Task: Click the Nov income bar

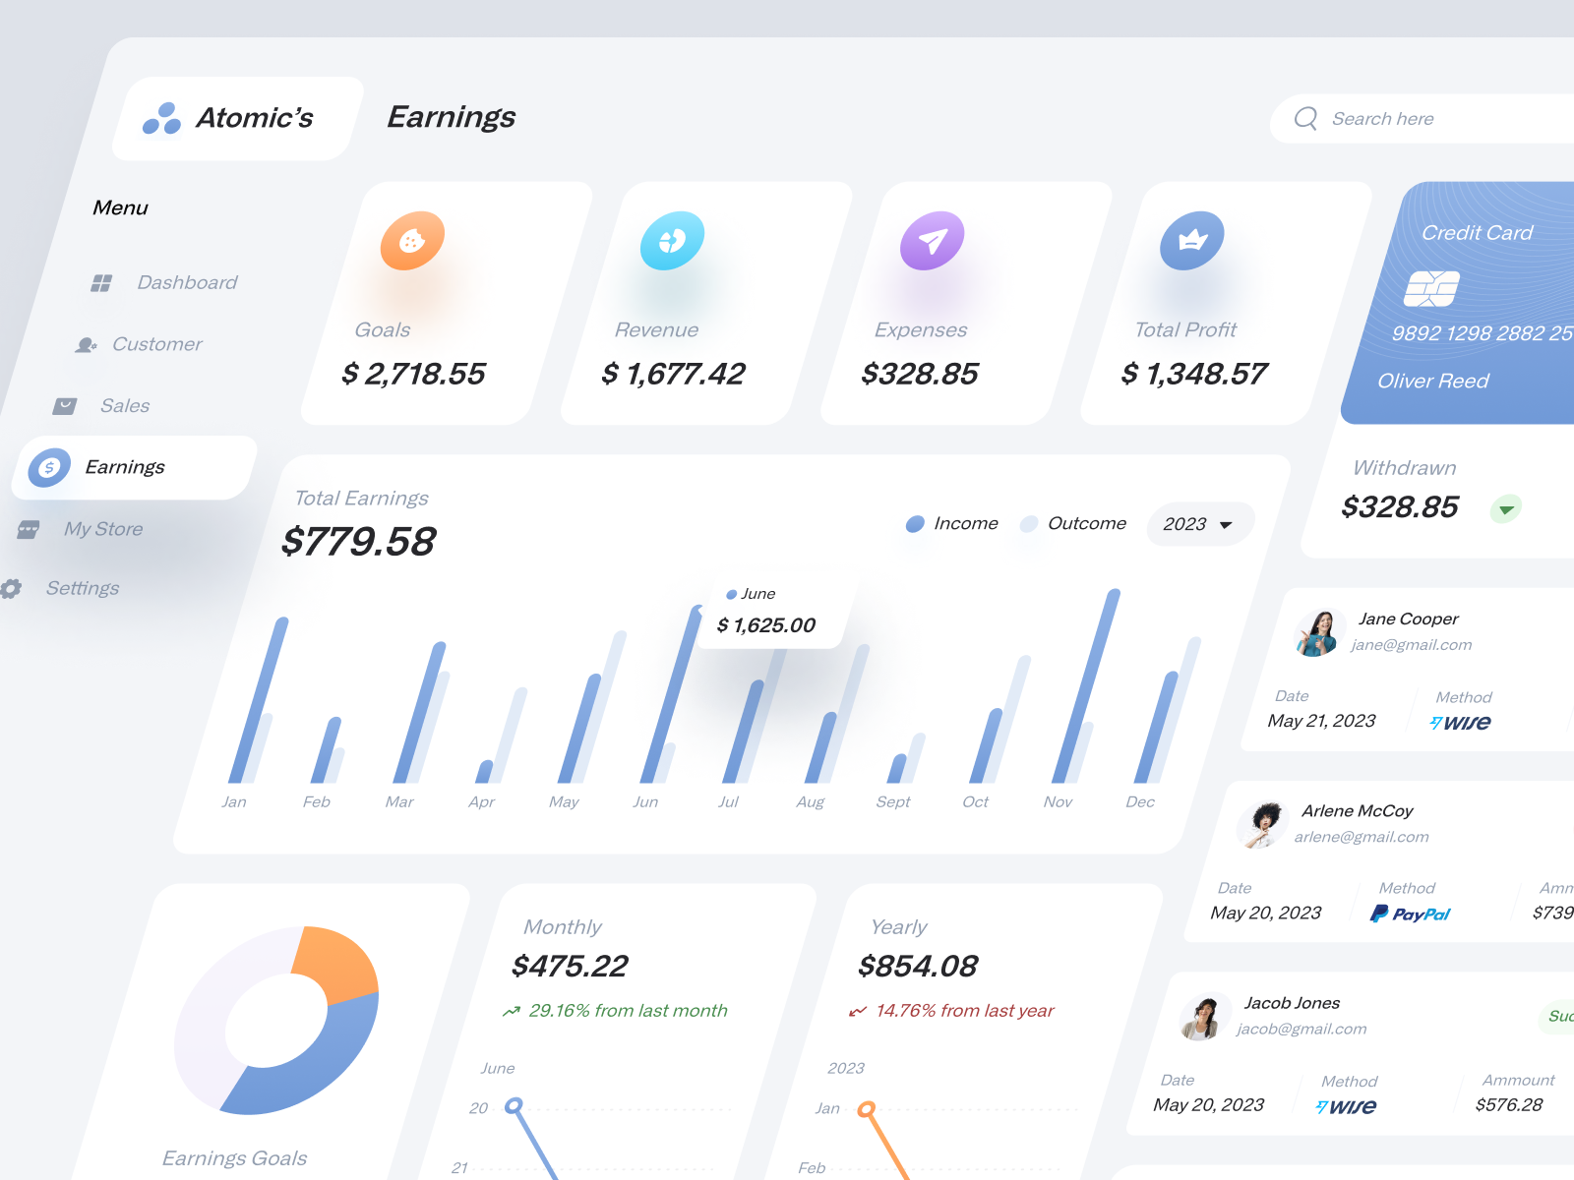Action: 1086,686
